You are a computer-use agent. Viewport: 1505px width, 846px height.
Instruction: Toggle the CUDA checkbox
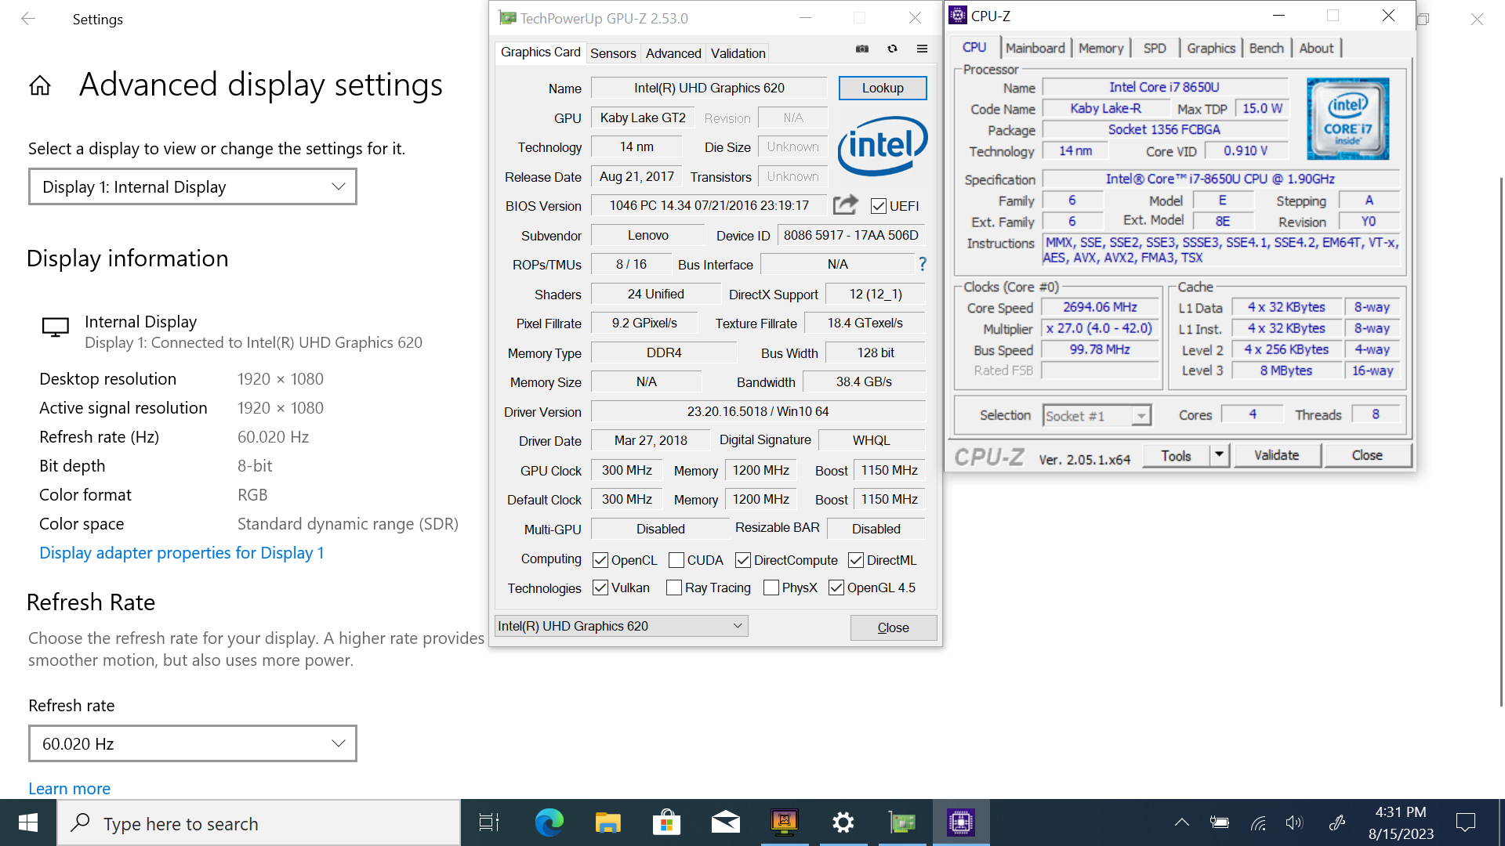(x=676, y=560)
